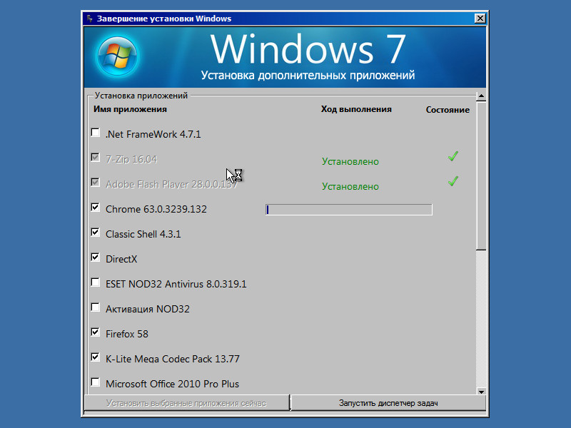Viewport: 571px width, 428px height.
Task: Uncheck K-Lite Mega Codec Pack 13.77 checkbox
Action: pos(96,357)
